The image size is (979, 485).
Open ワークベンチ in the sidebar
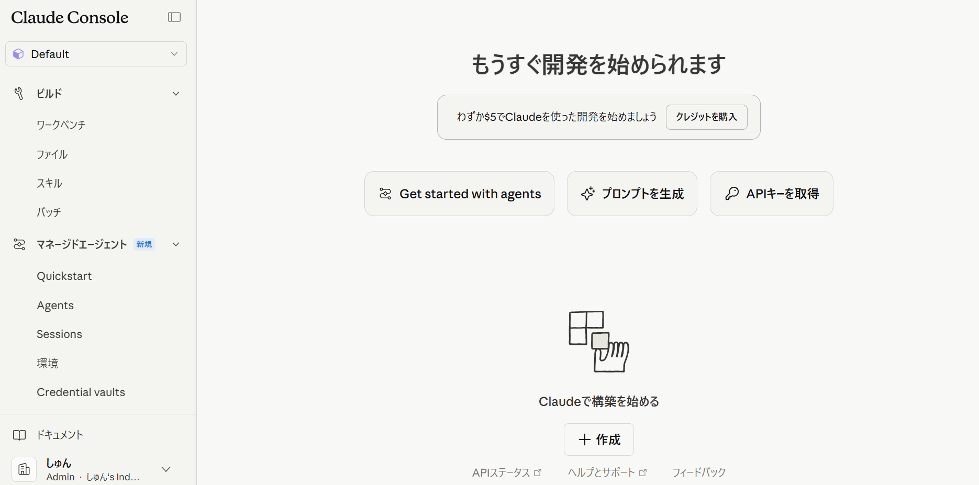pyautogui.click(x=61, y=125)
